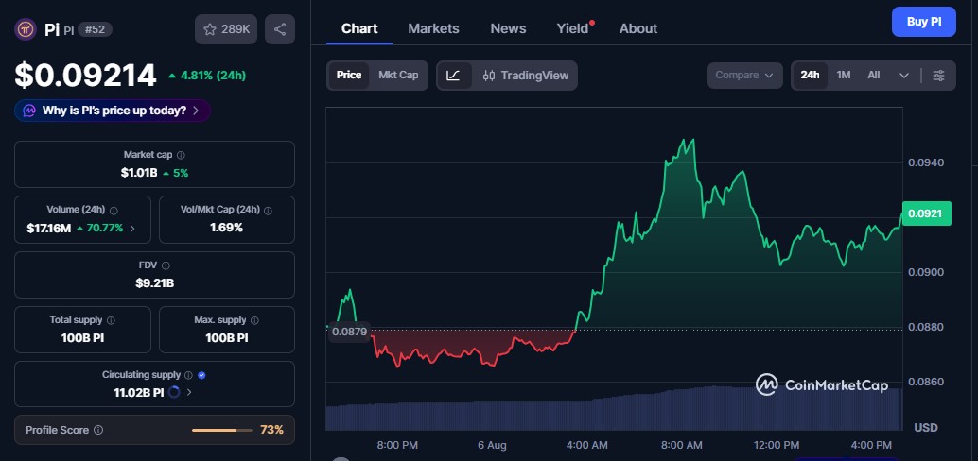Click the FDV info icon
Image resolution: width=978 pixels, height=461 pixels.
[166, 265]
